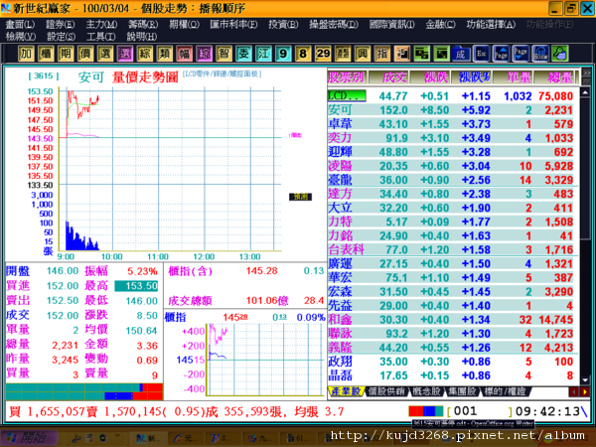Click the 興 toolbar icon
The image size is (596, 447).
pos(363,54)
